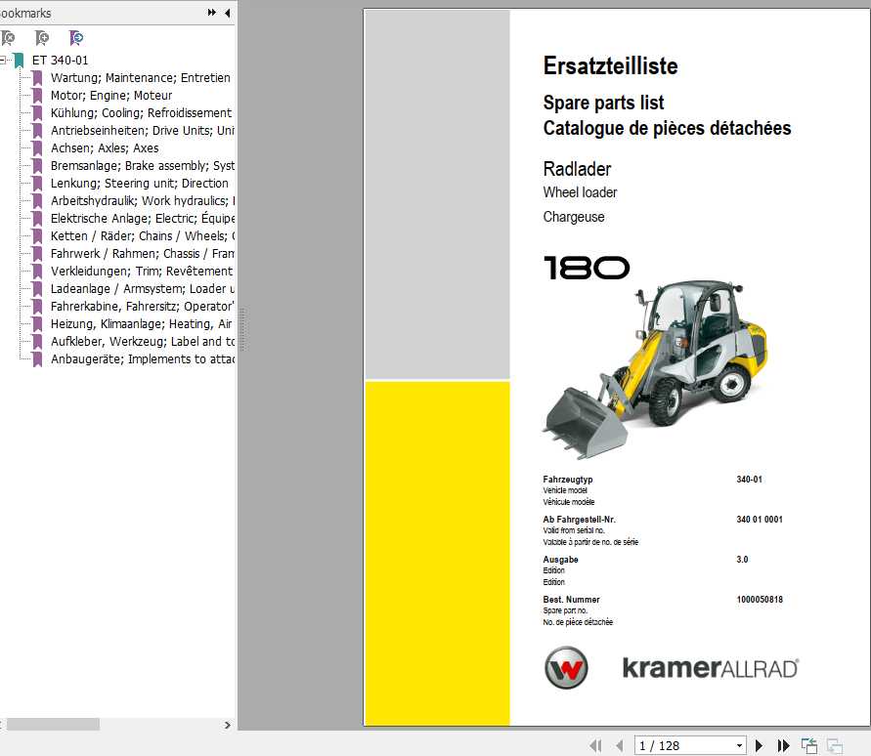Open the Wartung; Maintenance bookmark
This screenshot has height=756, width=871.
coord(140,78)
